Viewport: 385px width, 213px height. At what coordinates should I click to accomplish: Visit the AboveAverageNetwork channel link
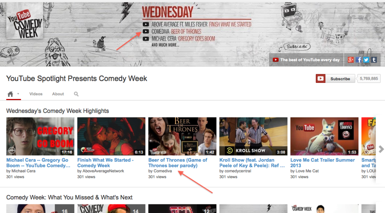click(x=103, y=171)
